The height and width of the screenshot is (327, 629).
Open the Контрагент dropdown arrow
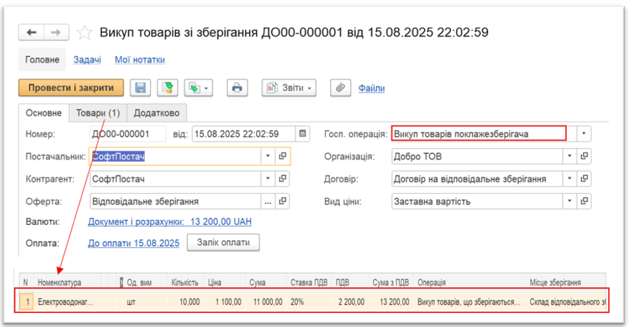[x=268, y=178]
